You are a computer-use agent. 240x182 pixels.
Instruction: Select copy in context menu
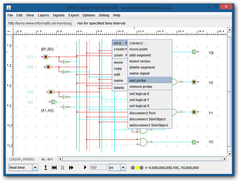(x=120, y=69)
